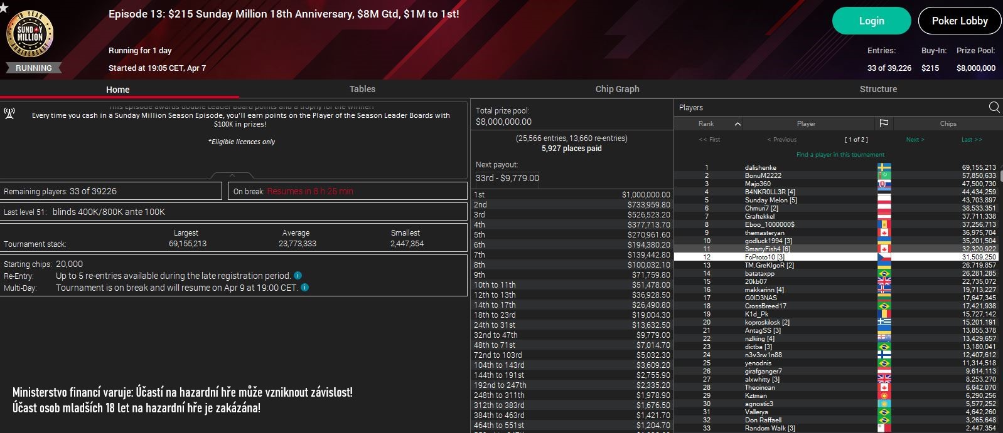Click Czech flag beside FcProto10
The height and width of the screenshot is (433, 1003).
pyautogui.click(x=884, y=257)
